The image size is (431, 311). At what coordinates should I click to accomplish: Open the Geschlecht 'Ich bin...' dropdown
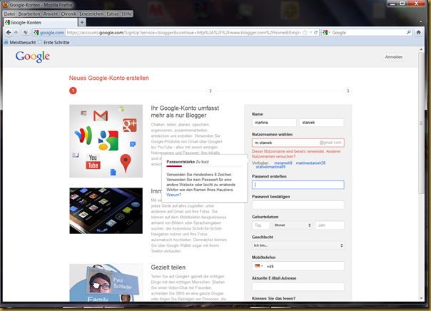coord(298,245)
